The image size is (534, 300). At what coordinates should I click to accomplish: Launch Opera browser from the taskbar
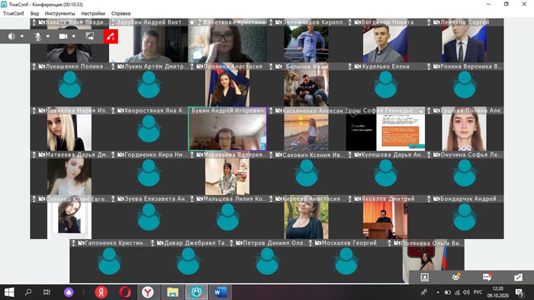tap(124, 292)
